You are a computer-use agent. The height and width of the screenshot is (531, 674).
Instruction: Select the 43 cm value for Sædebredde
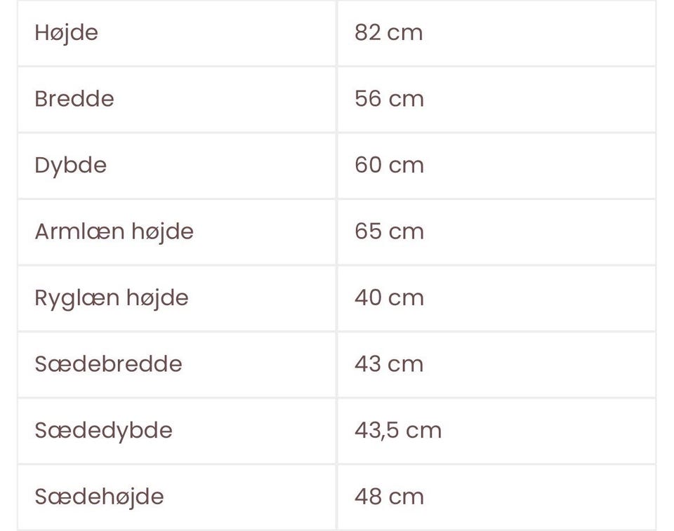point(389,364)
